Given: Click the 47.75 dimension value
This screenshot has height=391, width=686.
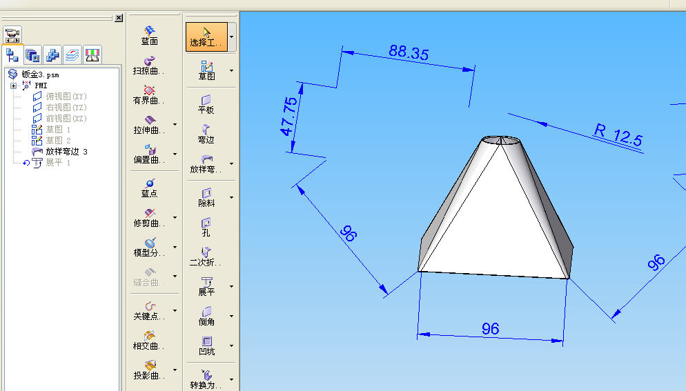Looking at the screenshot, I should click(x=288, y=117).
